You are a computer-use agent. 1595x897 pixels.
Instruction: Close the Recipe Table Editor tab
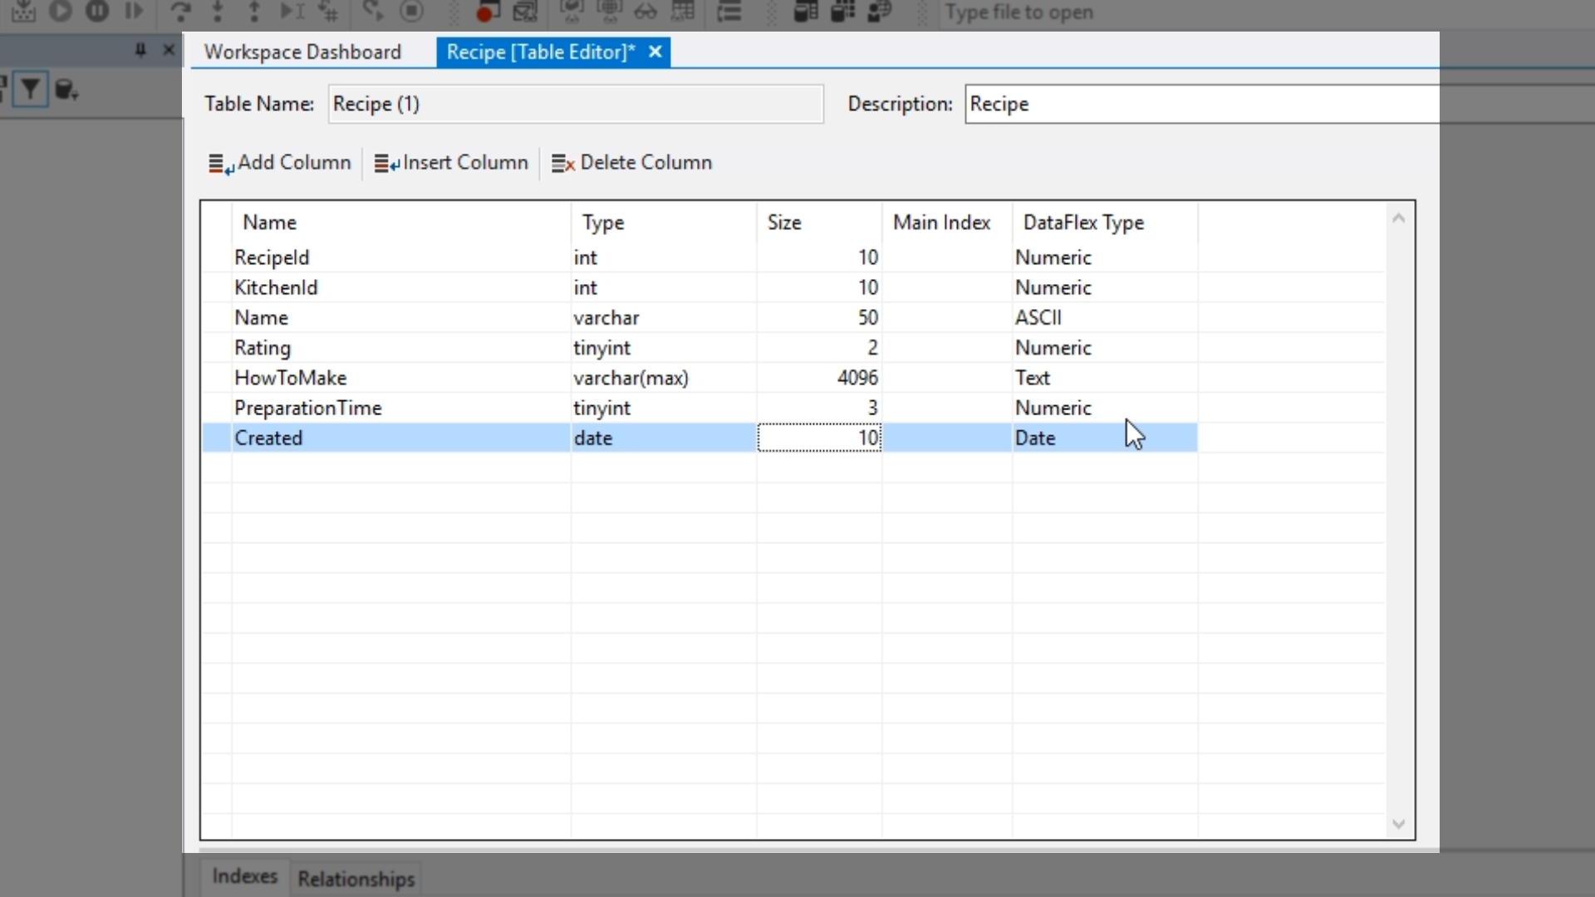pyautogui.click(x=655, y=52)
